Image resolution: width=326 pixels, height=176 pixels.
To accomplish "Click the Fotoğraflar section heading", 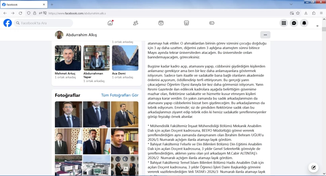I will [x=68, y=95].
